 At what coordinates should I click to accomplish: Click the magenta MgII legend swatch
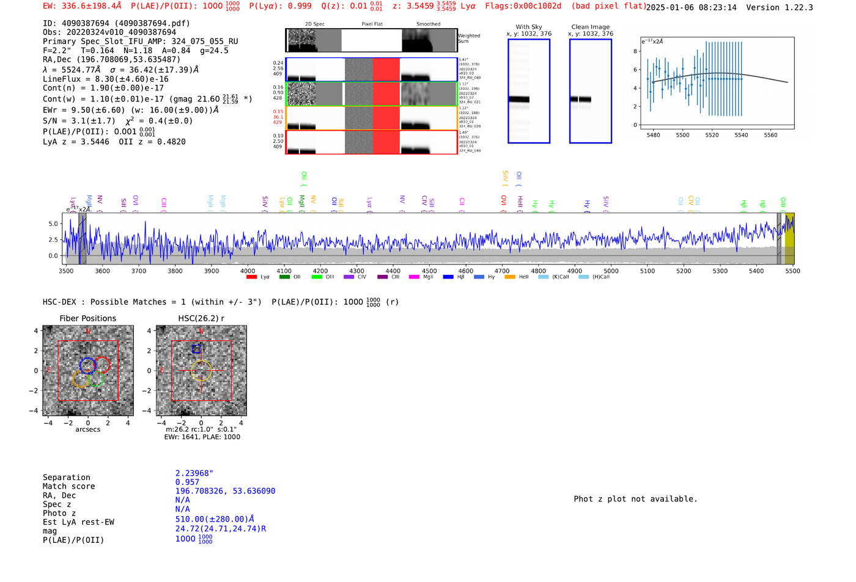pos(414,277)
